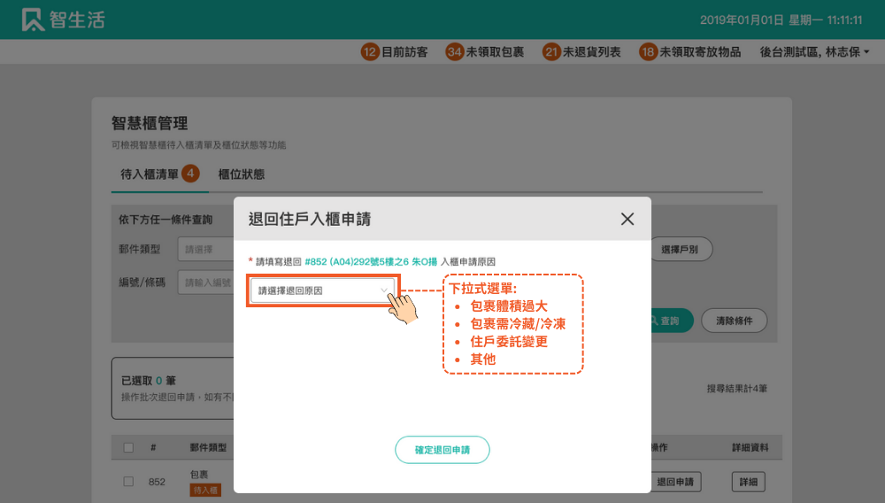
Task: Click the 智生活 logo icon
Action: click(x=33, y=19)
